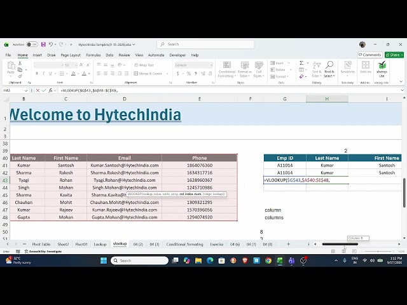Open Conditional Formatting menu
The width and height of the screenshot is (407, 305).
click(227, 69)
